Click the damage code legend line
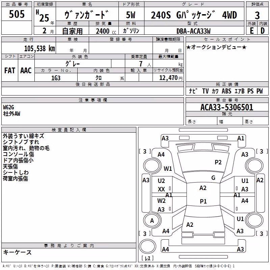This screenshot has width=270, height=270. 118,266
